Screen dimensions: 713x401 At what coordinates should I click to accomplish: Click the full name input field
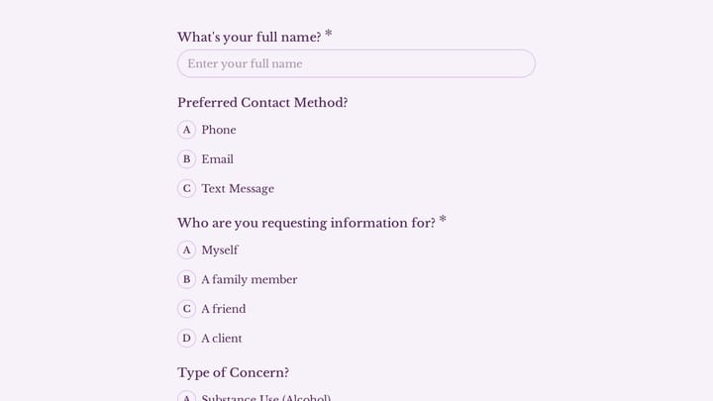[356, 63]
